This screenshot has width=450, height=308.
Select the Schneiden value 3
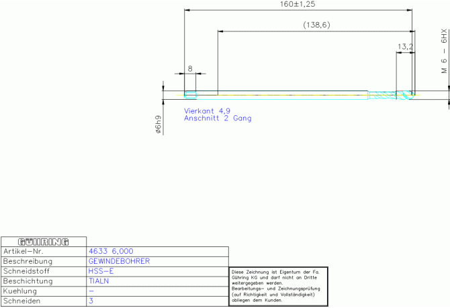click(91, 302)
